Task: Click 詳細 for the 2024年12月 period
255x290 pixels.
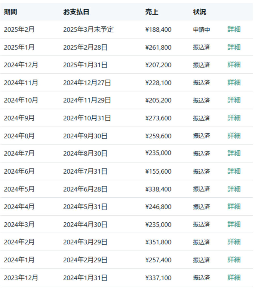Action: click(x=234, y=65)
